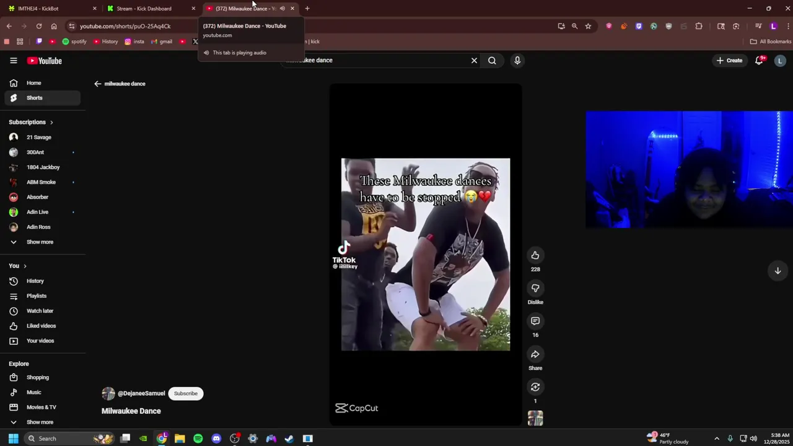This screenshot has width=793, height=446.
Task: Dislike the Milwaukee Dance short
Action: (x=535, y=288)
